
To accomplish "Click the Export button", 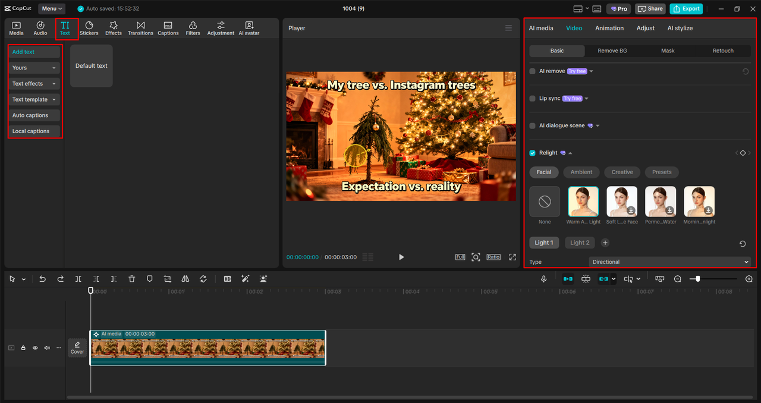I will pos(686,8).
